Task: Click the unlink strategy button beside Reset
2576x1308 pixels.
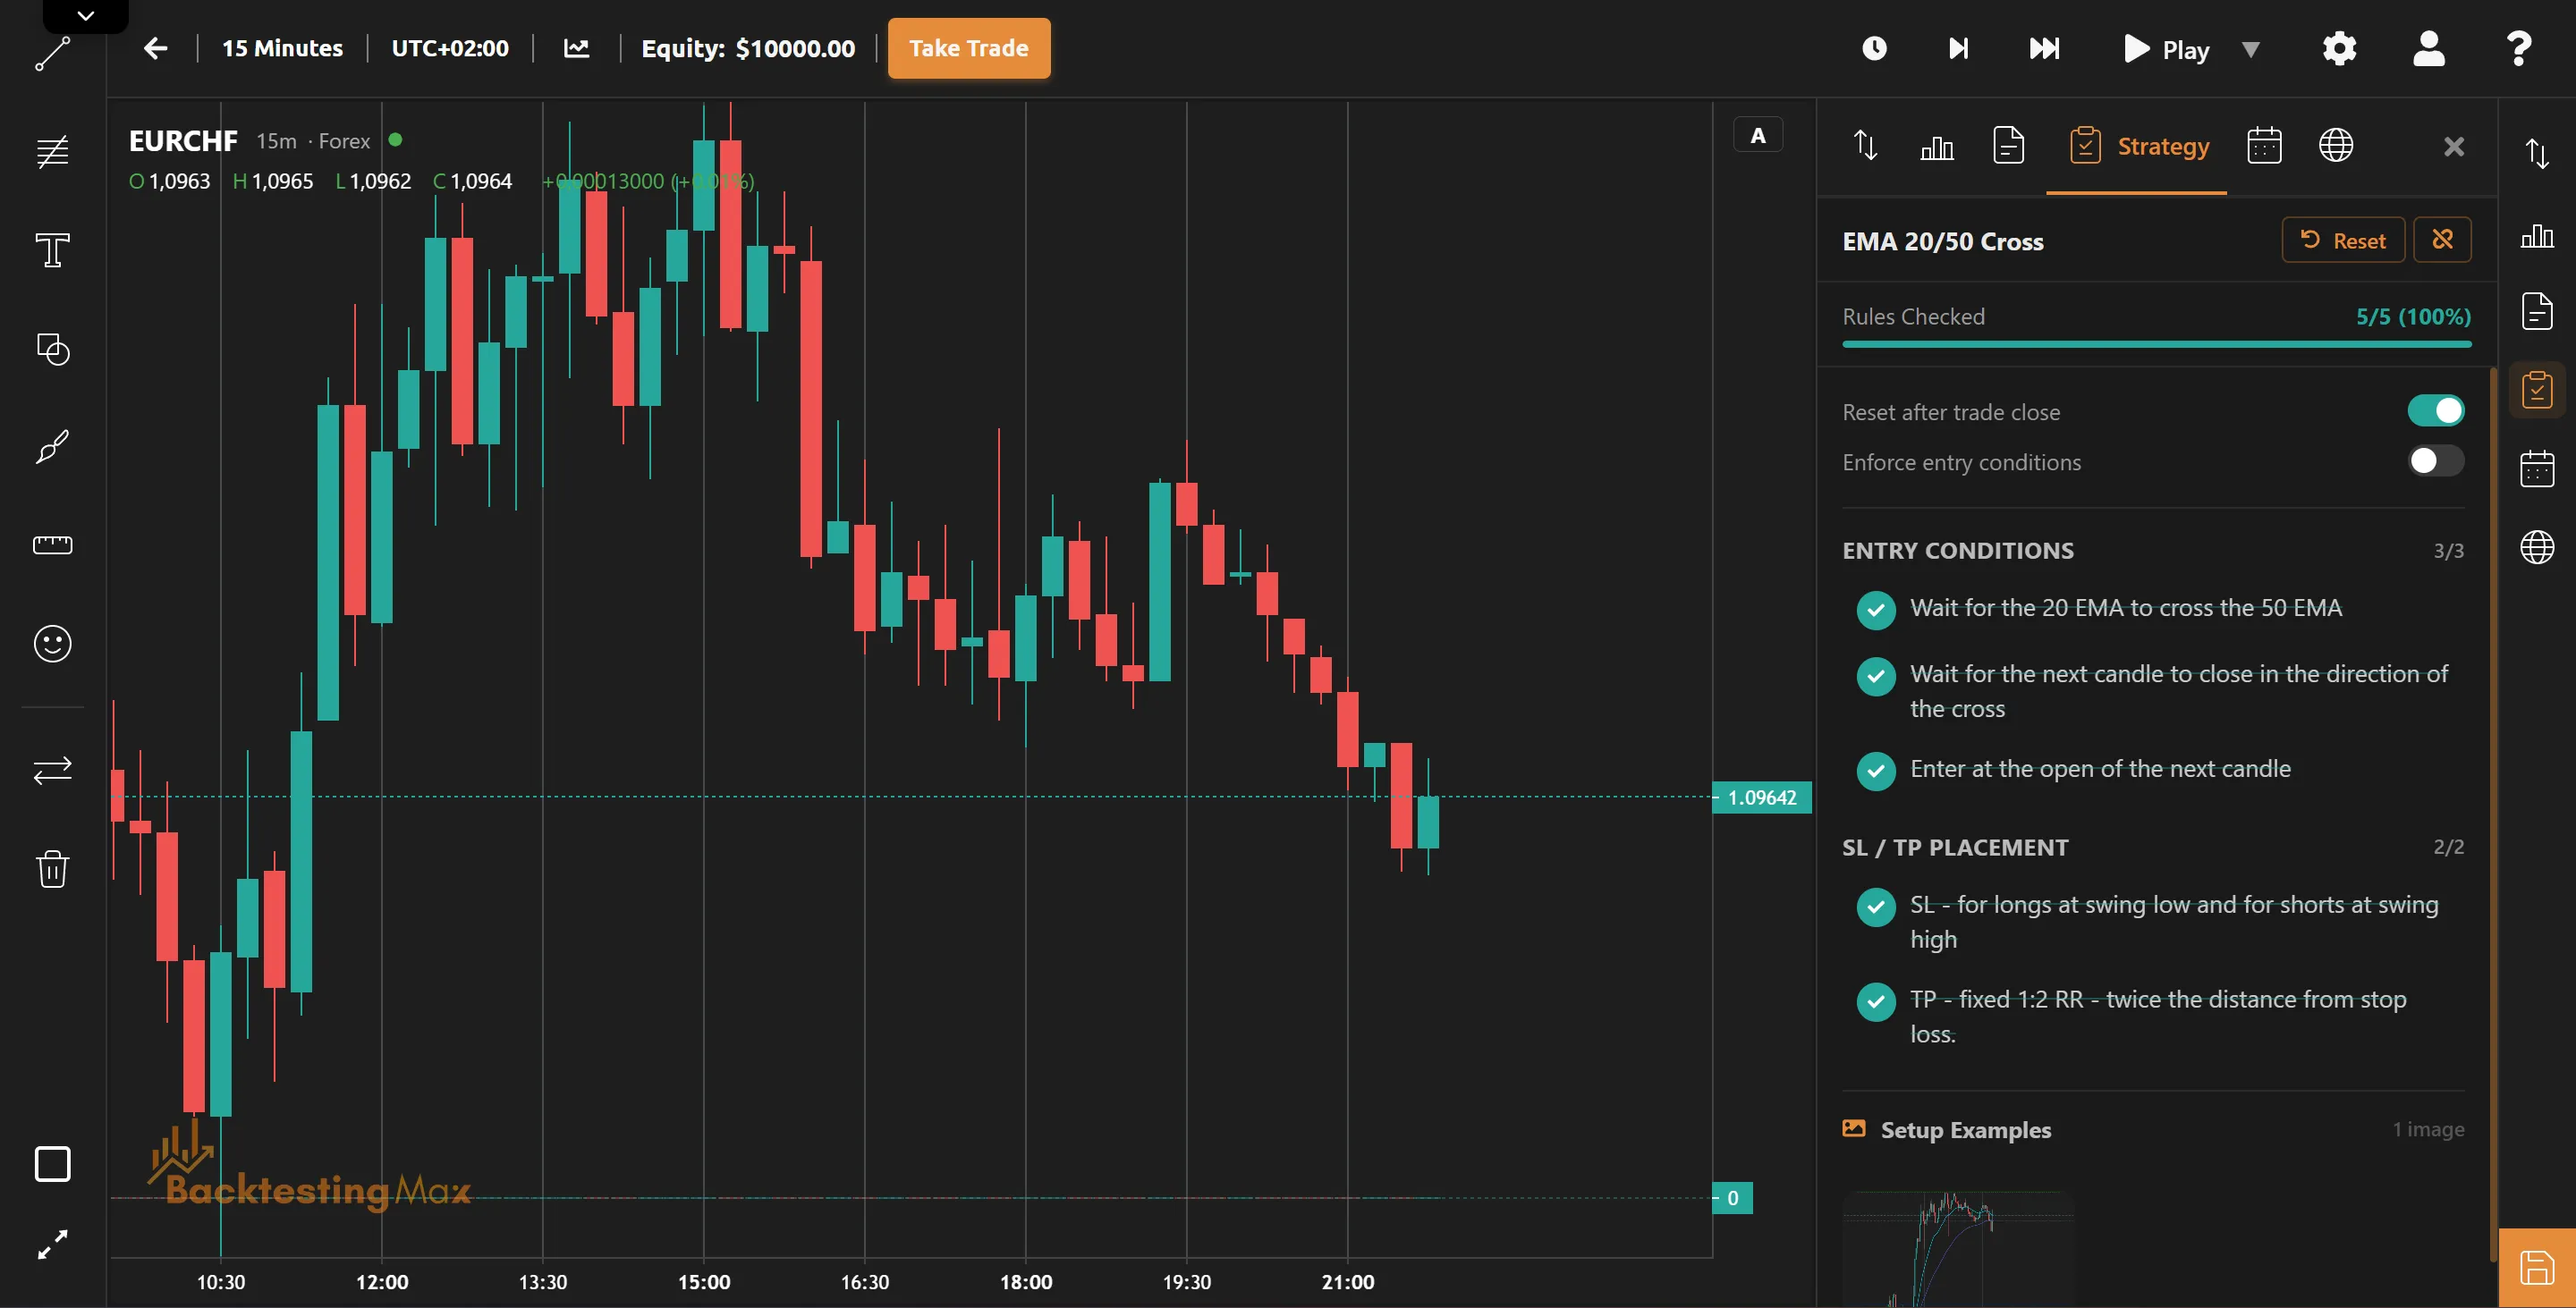Action: point(2442,240)
